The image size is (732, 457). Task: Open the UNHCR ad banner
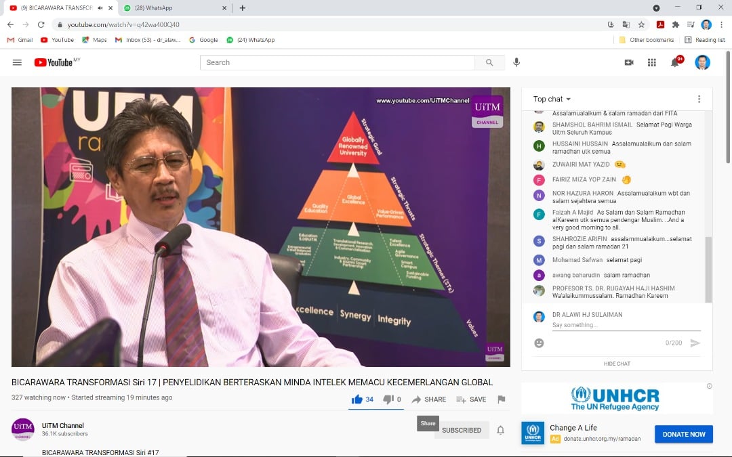click(617, 399)
